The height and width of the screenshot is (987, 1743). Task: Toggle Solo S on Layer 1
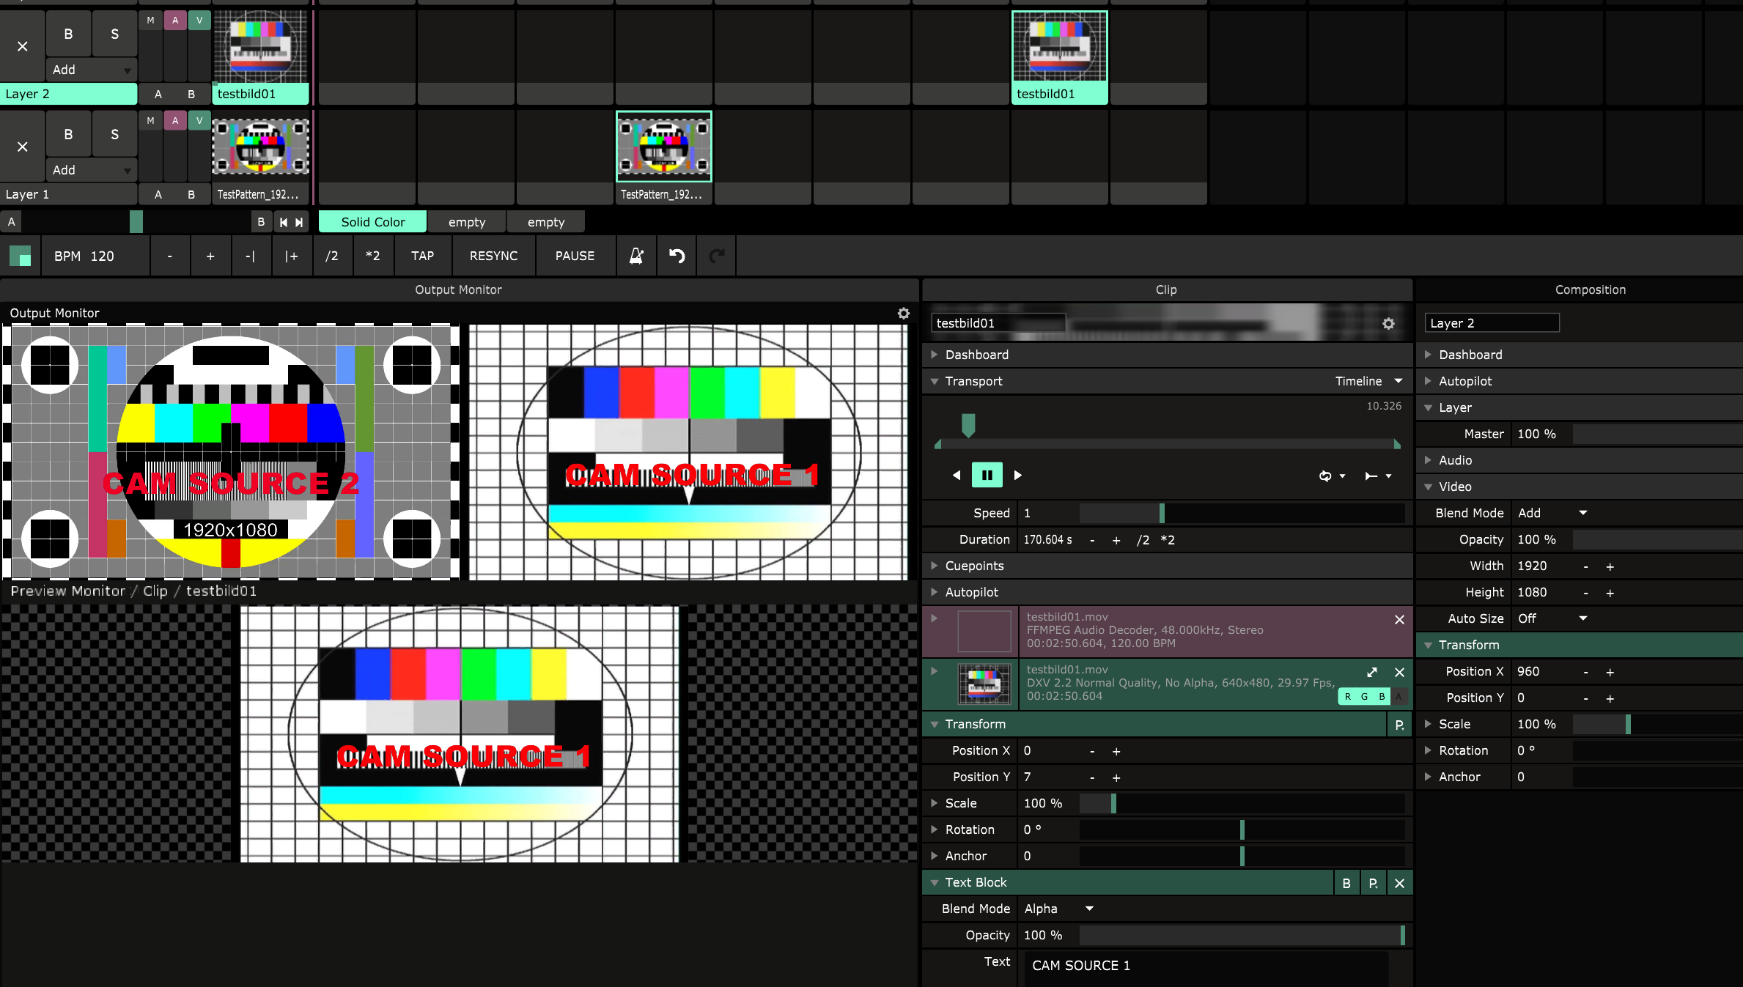(x=114, y=134)
